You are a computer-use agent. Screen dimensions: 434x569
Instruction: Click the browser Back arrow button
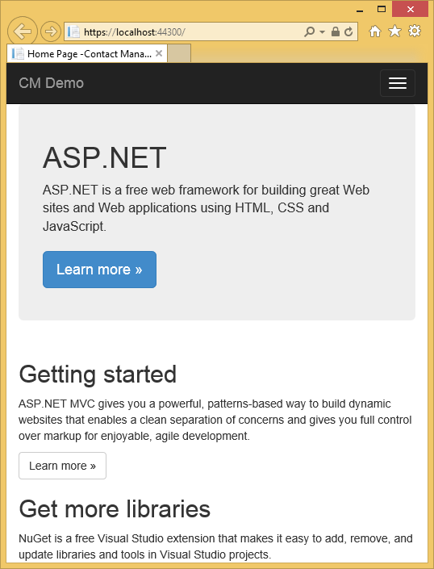point(23,31)
